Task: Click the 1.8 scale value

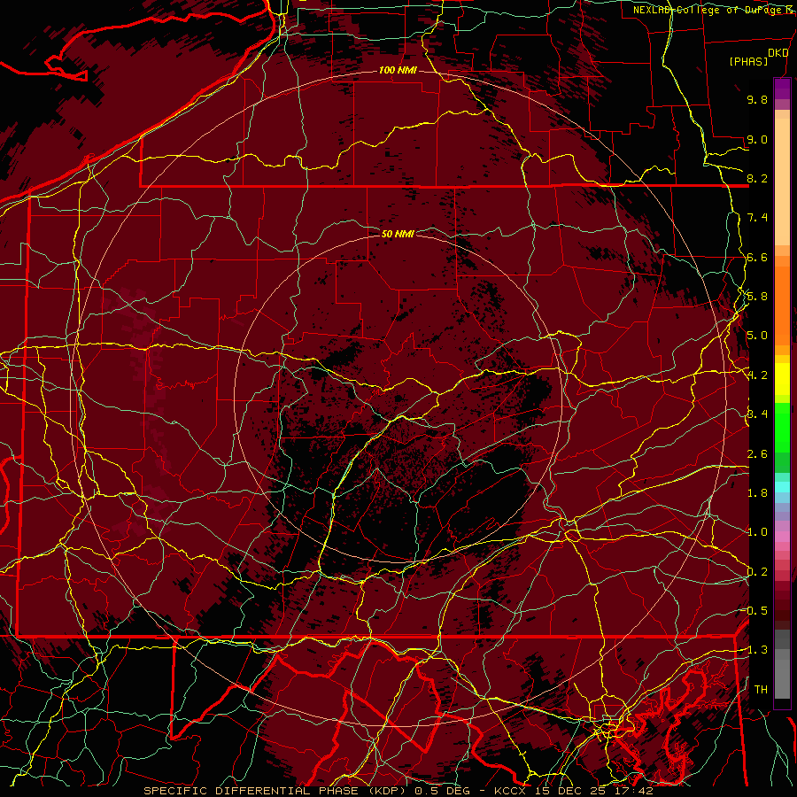Action: pos(757,493)
